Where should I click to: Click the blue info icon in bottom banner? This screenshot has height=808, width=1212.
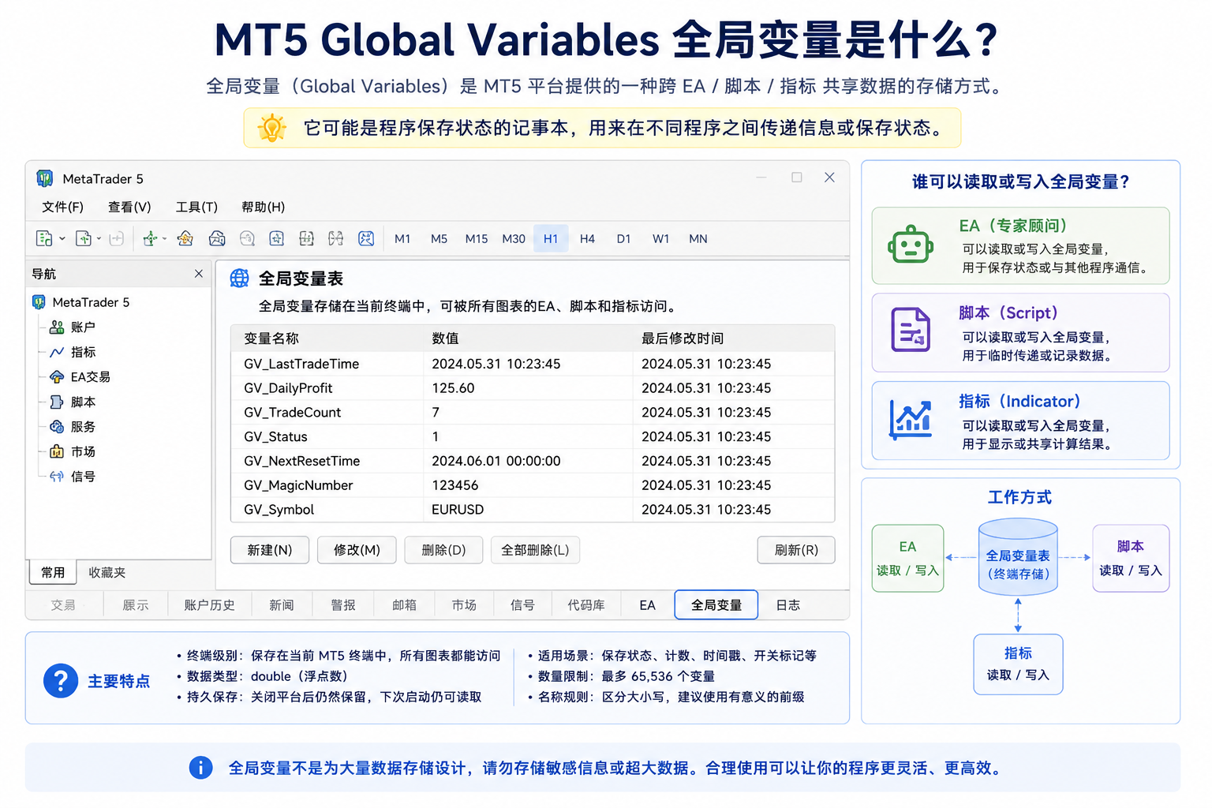pyautogui.click(x=201, y=768)
